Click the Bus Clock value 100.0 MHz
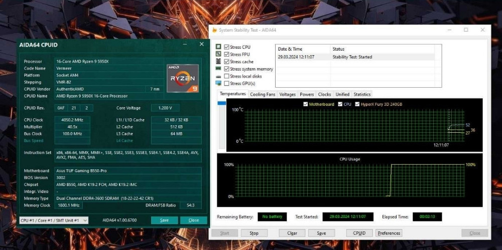 coord(72,134)
